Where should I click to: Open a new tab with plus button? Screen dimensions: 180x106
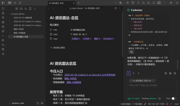(79, 3)
